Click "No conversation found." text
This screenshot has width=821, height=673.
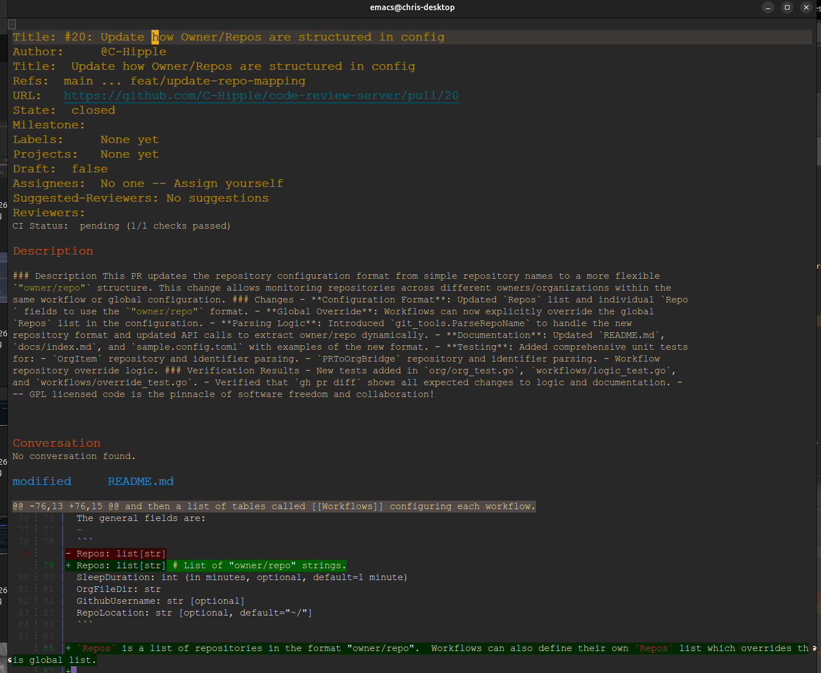point(74,456)
